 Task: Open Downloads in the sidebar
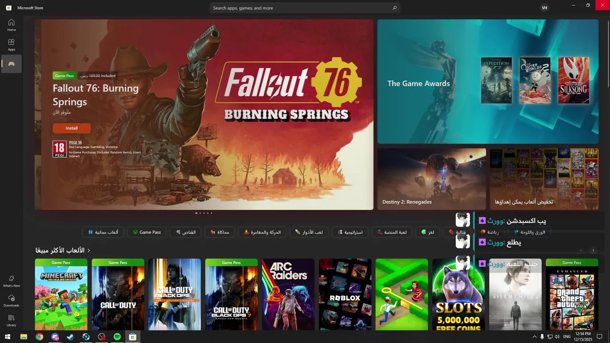point(11,301)
